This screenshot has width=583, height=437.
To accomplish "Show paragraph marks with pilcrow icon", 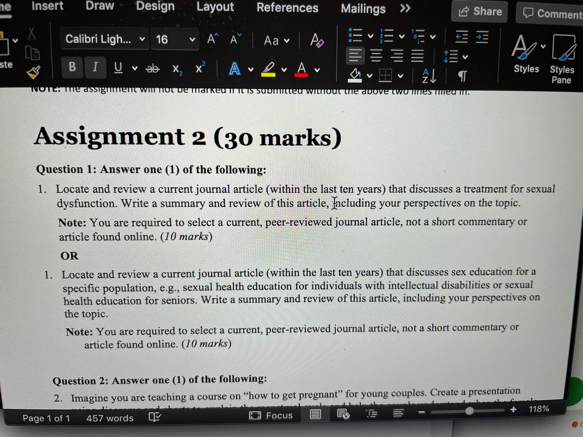I will coord(462,76).
